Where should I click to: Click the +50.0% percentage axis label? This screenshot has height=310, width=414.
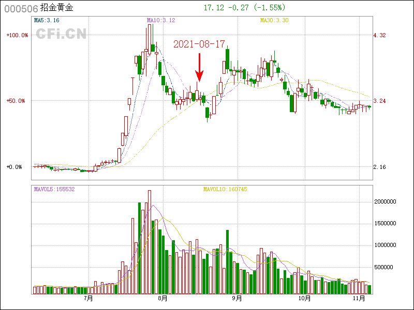click(16, 101)
